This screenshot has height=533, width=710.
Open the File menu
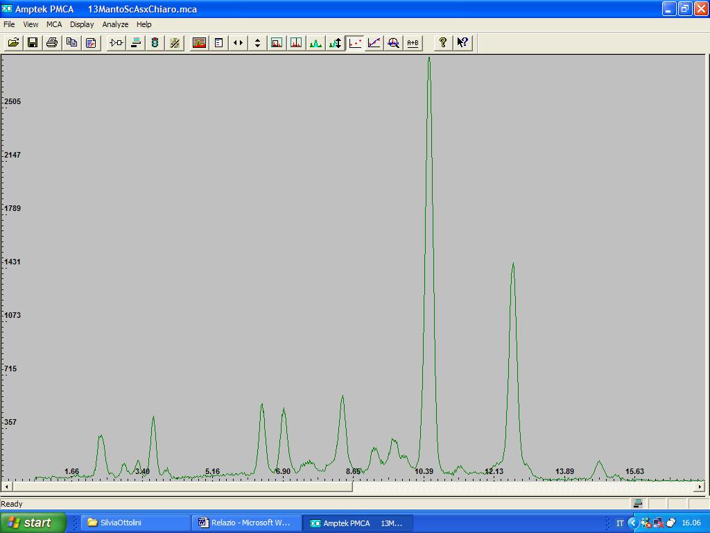pyautogui.click(x=9, y=24)
